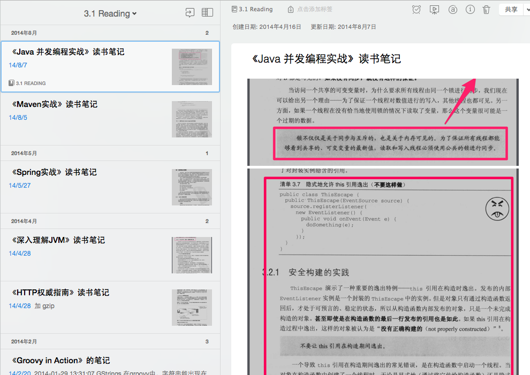530x375 pixels.
Task: Show note info with the (i) icon
Action: point(470,10)
